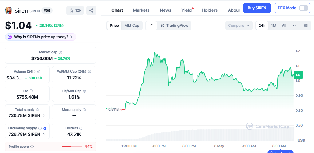Switch to the Markets tab

(141, 10)
